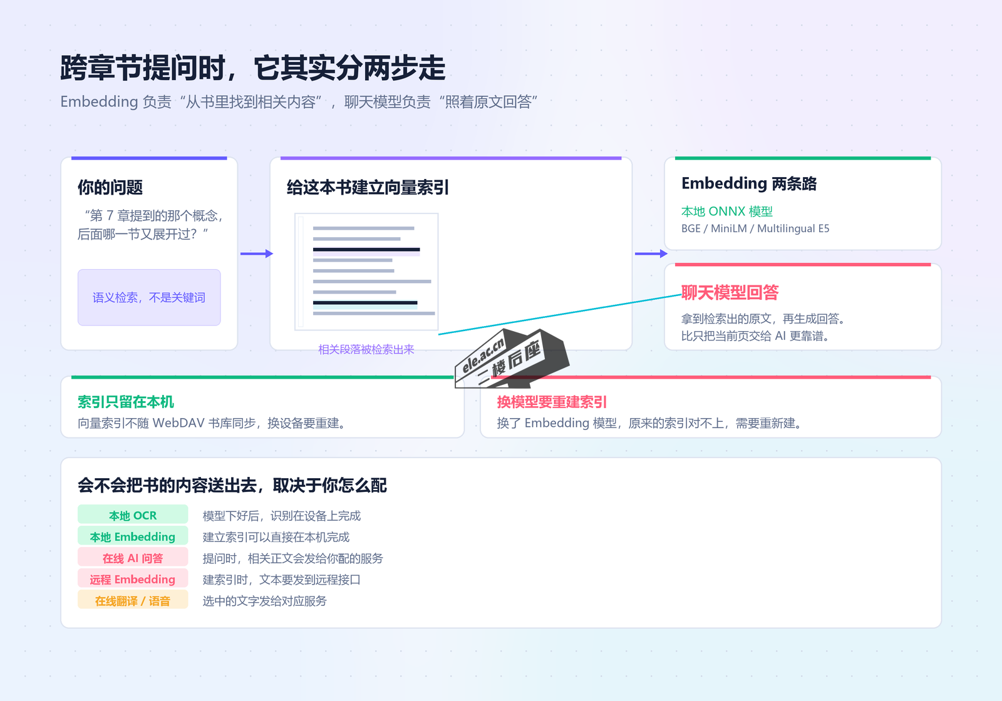1002x701 pixels.
Task: Click the orange 在线翻译 / 语音 tag
Action: tap(133, 600)
